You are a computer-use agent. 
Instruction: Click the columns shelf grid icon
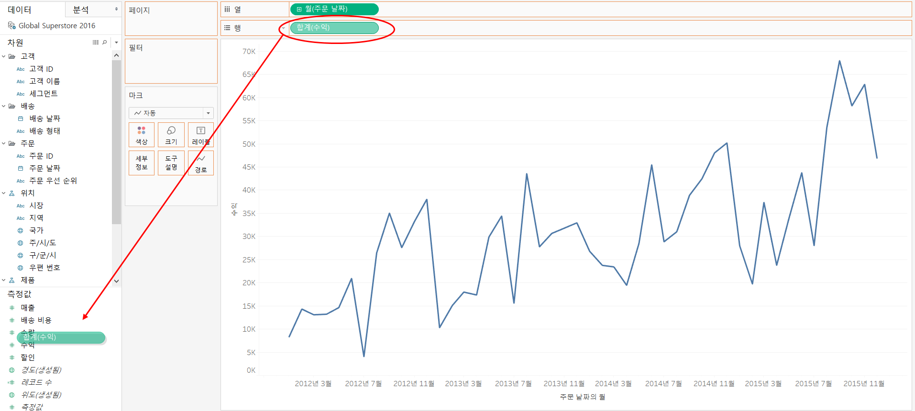click(x=227, y=9)
